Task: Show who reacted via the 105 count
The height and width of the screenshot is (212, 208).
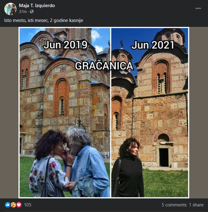Action: point(28,205)
